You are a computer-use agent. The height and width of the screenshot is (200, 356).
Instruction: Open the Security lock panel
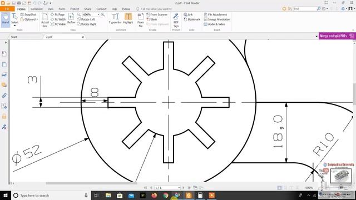[x=4, y=116]
